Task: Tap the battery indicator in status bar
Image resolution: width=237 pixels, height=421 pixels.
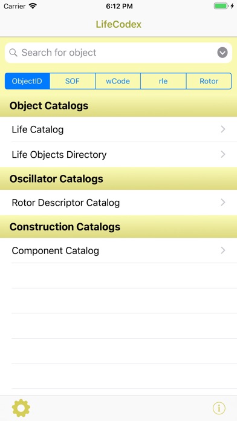Action: [x=221, y=6]
